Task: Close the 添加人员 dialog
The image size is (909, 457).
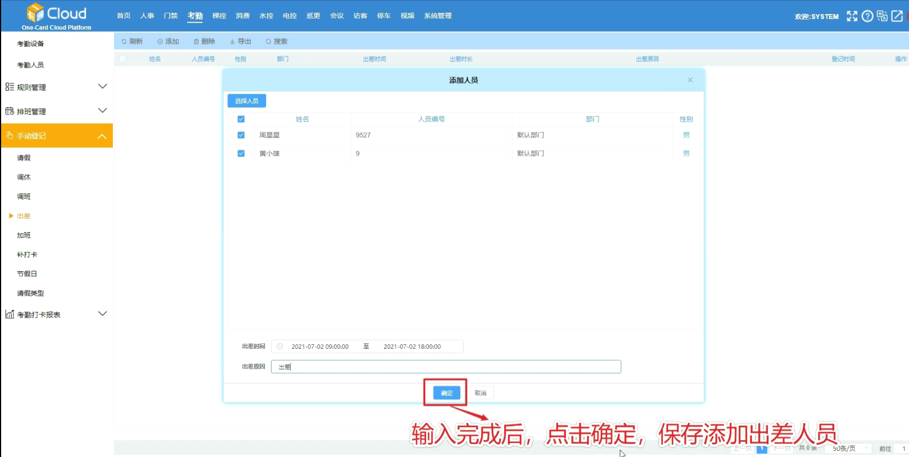Action: point(690,80)
